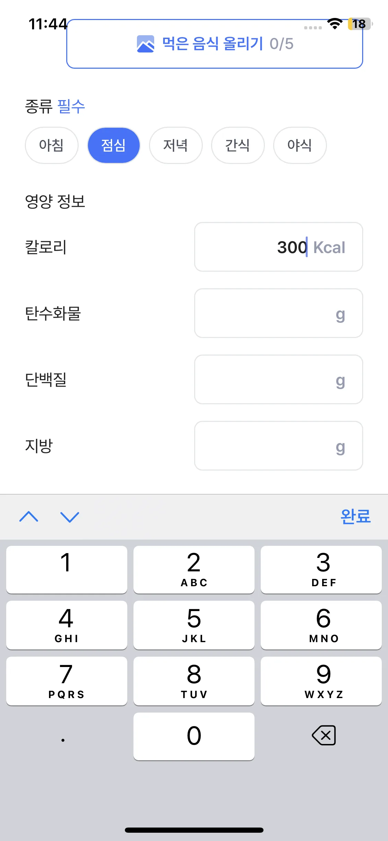
Task: Go to previous field with up arrow
Action: [x=29, y=516]
